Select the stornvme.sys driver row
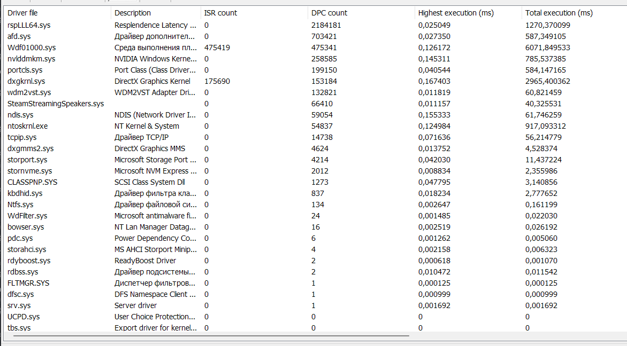The height and width of the screenshot is (346, 627). point(316,171)
